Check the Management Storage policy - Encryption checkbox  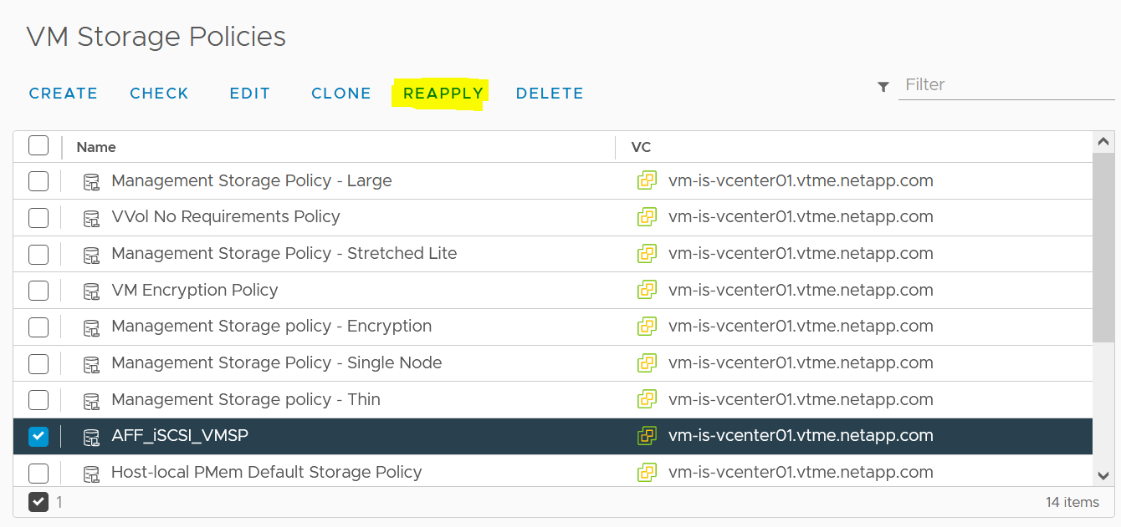[38, 327]
